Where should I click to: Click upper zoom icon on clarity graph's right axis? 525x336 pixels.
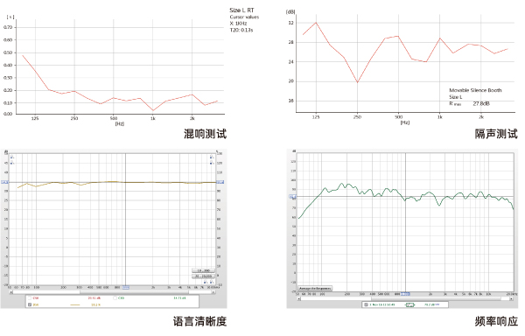coord(212,157)
